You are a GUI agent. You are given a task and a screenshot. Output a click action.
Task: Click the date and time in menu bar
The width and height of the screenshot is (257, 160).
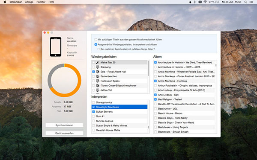point(232,2)
